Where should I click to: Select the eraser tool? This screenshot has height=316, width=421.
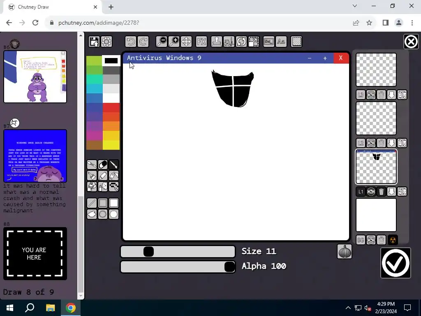pyautogui.click(x=103, y=165)
